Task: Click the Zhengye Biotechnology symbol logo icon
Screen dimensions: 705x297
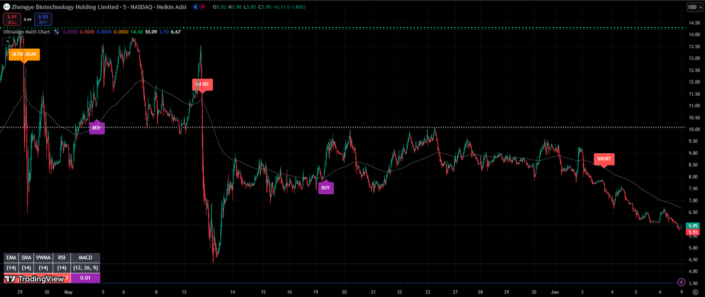Action: pos(6,6)
